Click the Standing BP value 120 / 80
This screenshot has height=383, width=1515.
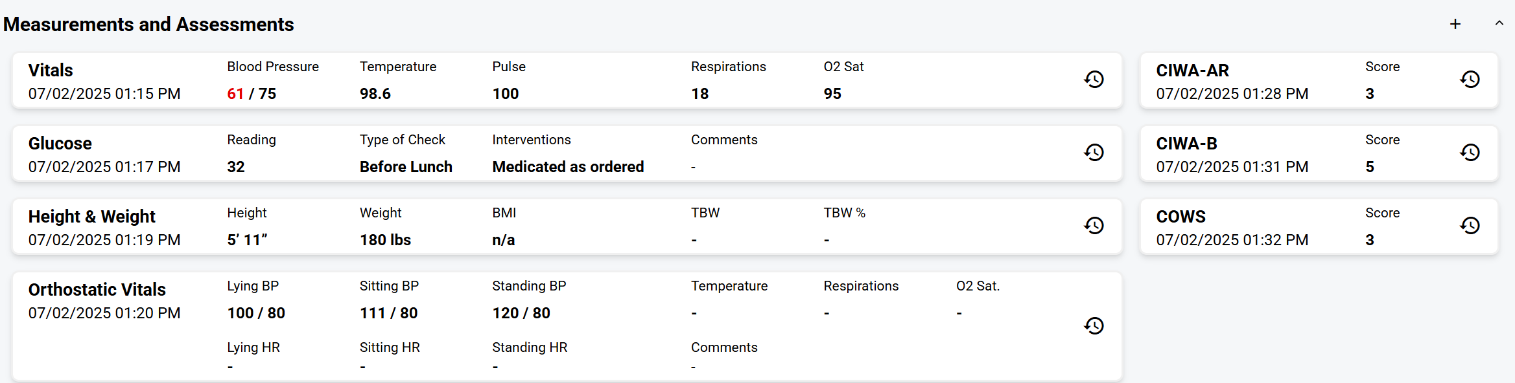521,313
